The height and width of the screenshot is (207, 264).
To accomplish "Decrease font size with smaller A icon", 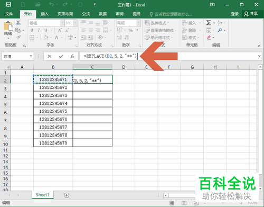I will [67, 31].
